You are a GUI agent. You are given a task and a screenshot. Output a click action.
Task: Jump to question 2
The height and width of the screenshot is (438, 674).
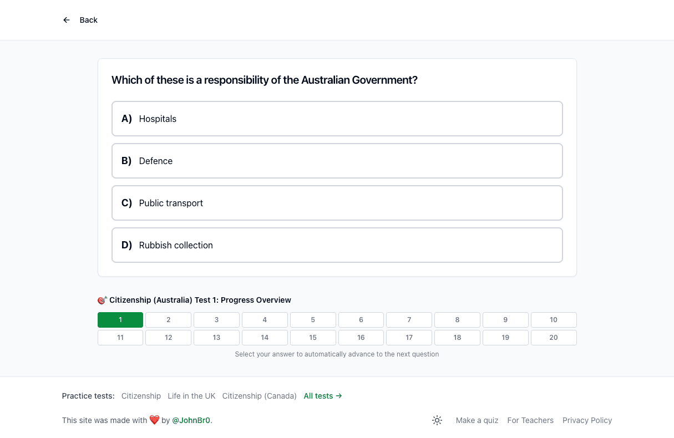click(169, 320)
